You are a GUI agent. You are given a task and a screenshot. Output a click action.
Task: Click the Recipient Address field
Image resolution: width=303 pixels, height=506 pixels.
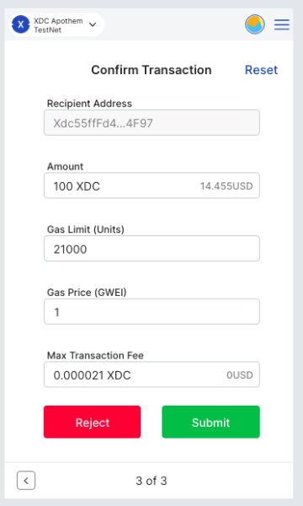point(151,123)
